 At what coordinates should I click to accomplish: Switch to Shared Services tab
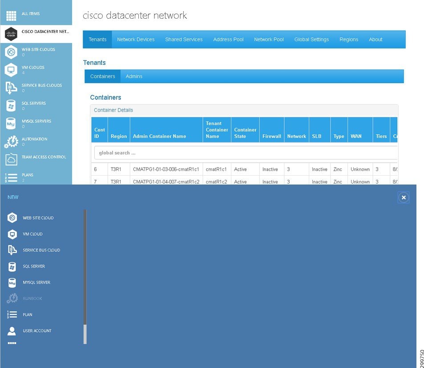point(184,40)
